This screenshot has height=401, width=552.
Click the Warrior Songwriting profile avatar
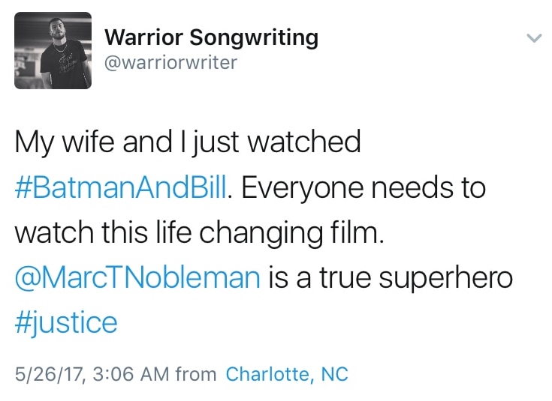[53, 50]
